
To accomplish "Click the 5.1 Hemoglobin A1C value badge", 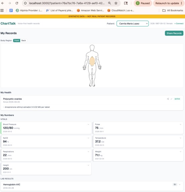I will tap(175, 185).
